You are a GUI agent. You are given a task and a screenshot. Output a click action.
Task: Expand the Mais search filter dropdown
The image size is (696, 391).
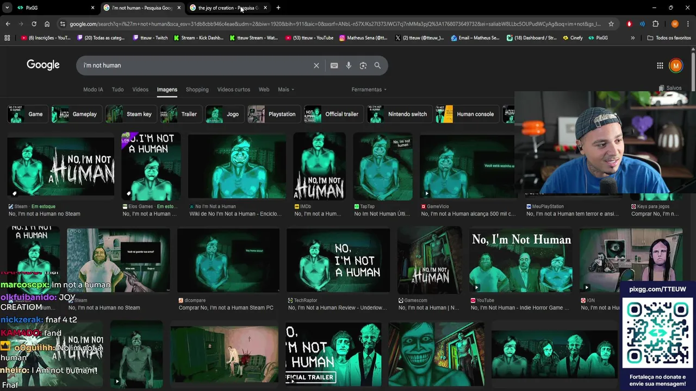click(x=285, y=90)
